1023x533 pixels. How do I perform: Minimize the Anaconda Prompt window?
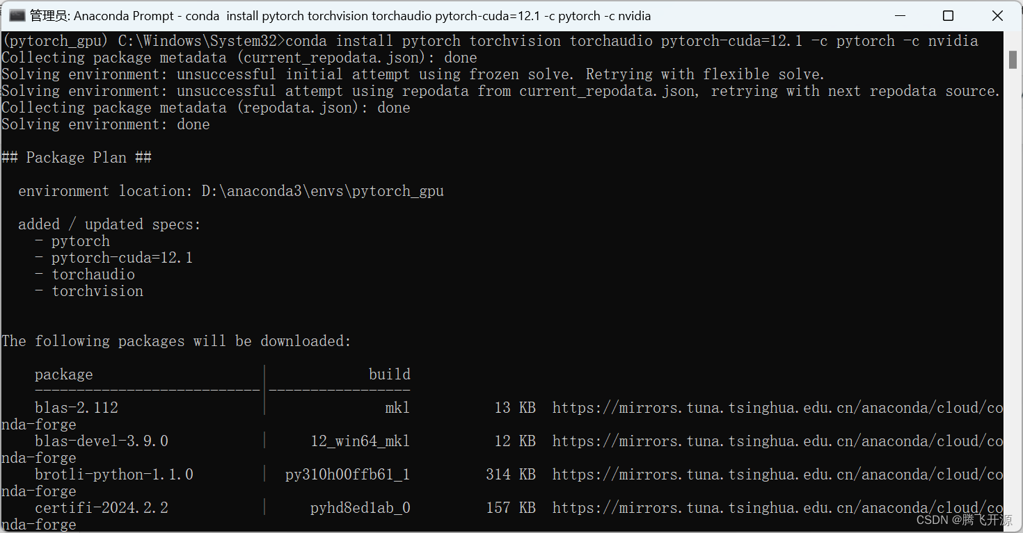[899, 15]
